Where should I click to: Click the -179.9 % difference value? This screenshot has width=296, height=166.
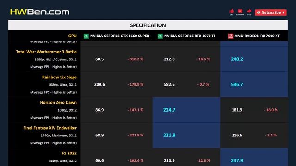tap(136, 84)
